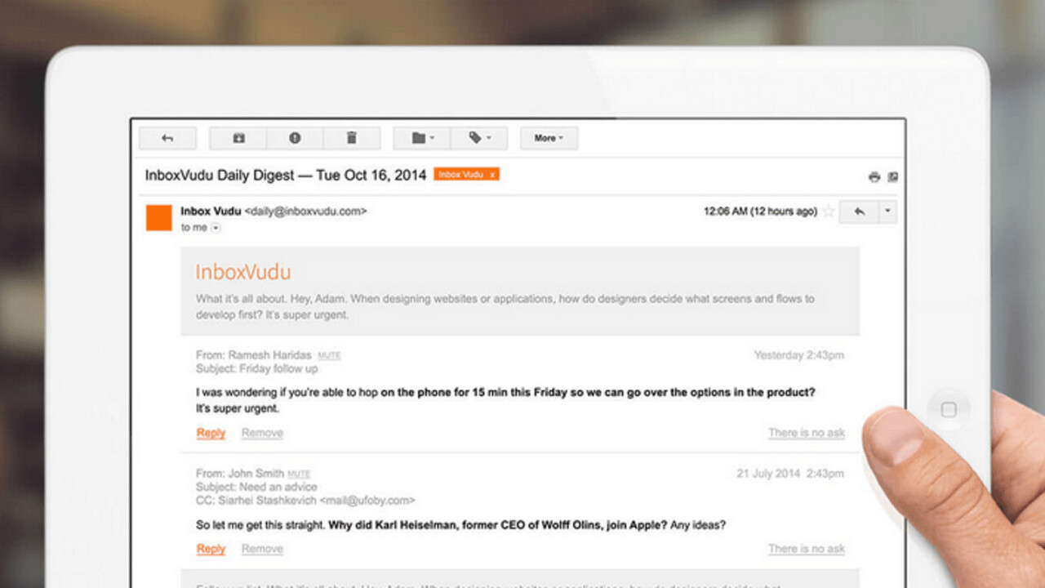
Task: Star the Inbox Vudu message
Action: click(829, 212)
